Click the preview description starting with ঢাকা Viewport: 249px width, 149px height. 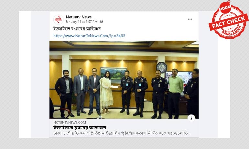point(122,133)
